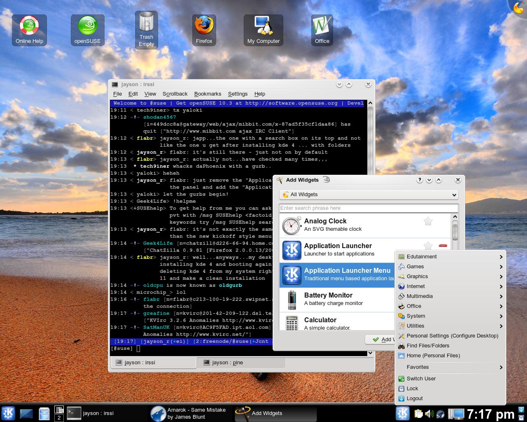The width and height of the screenshot is (527, 422).
Task: Click the Konsole scrollbar down arrow
Action: point(370,353)
